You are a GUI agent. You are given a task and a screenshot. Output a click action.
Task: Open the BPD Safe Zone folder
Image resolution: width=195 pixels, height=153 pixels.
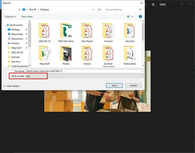pos(66,33)
